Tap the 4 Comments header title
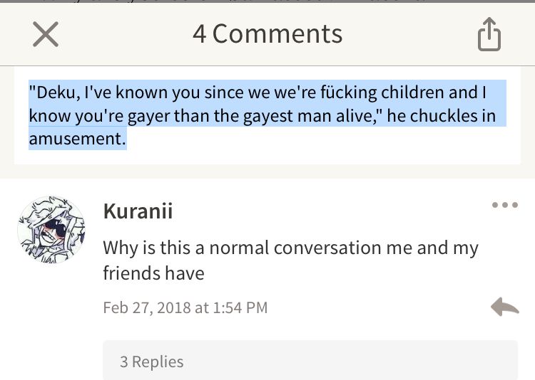This screenshot has height=380, width=535. coord(267,34)
